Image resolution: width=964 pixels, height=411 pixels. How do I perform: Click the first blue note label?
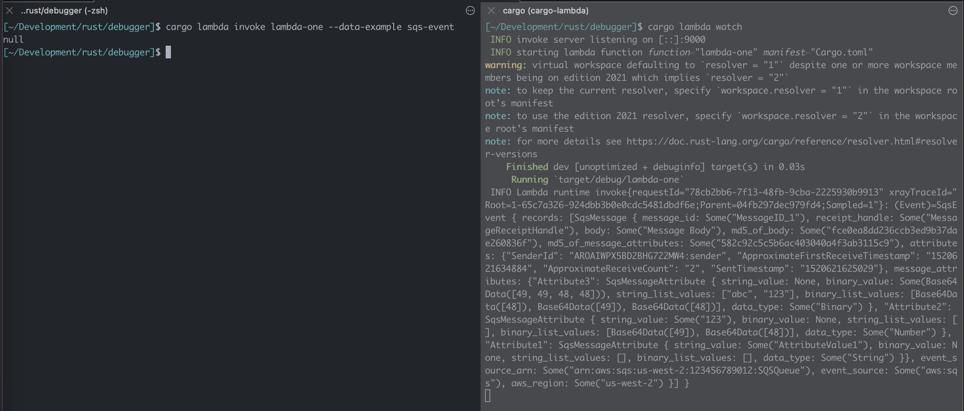coord(495,91)
